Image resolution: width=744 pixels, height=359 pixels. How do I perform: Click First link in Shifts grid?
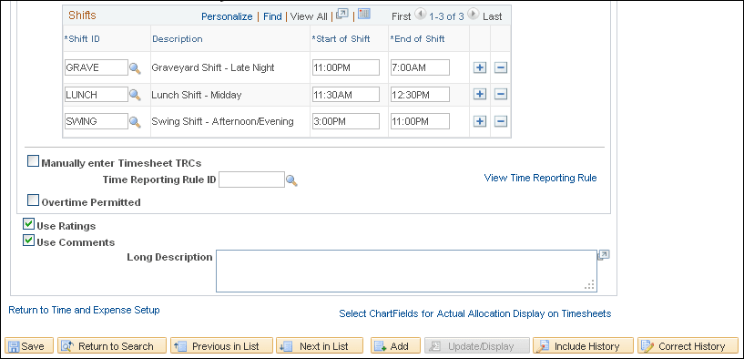pyautogui.click(x=402, y=16)
